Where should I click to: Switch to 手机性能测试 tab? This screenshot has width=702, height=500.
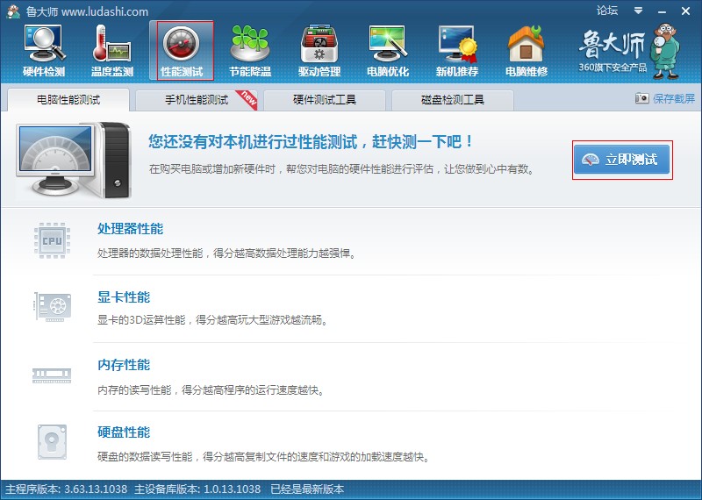pyautogui.click(x=197, y=99)
